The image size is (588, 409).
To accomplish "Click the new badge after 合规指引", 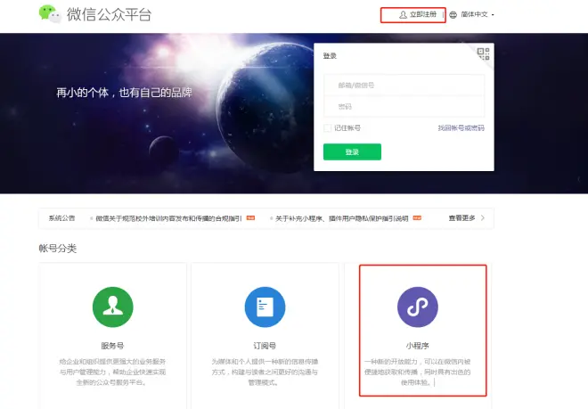I will 250,217.
